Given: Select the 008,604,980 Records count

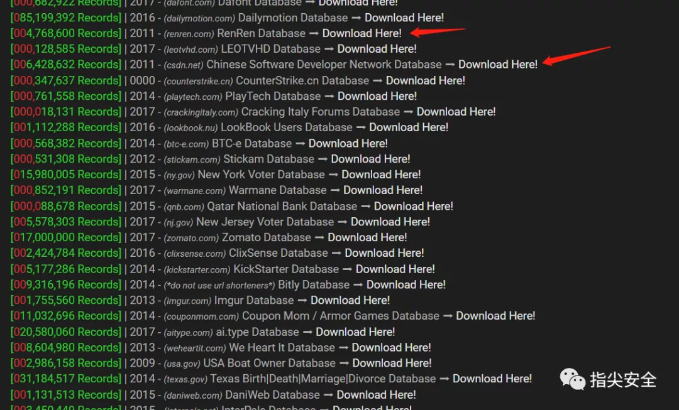Looking at the screenshot, I should point(66,347).
